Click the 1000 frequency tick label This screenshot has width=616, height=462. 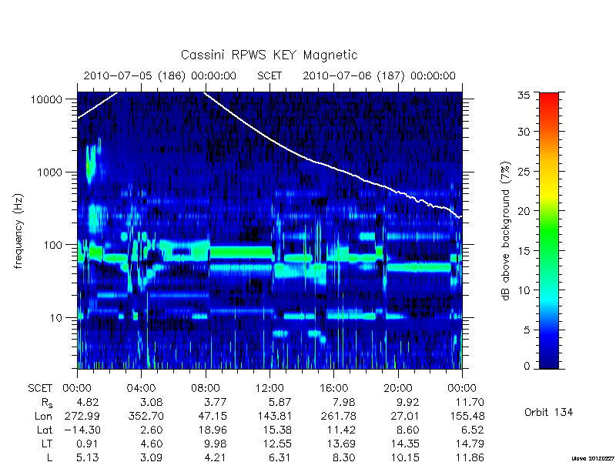pos(50,172)
